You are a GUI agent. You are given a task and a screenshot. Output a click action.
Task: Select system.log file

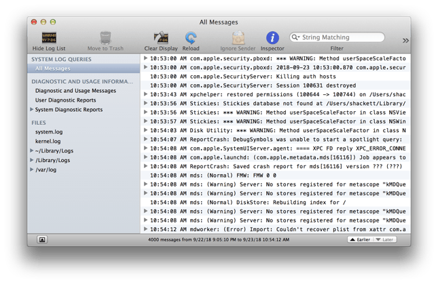point(49,131)
